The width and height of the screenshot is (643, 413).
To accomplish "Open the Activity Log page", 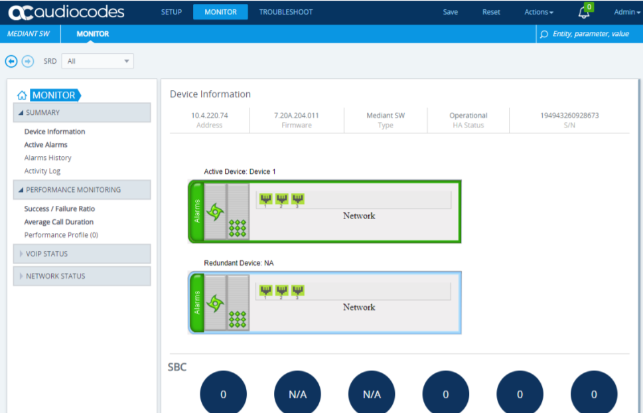I will [42, 171].
